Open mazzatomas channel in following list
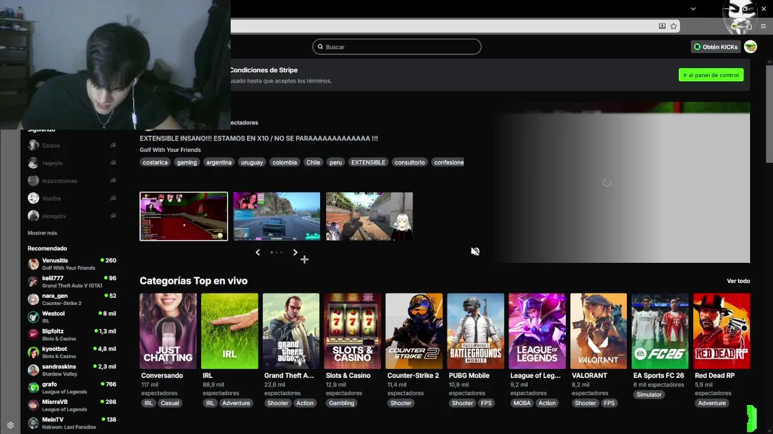Screen dimensions: 773x434 (72, 180)
